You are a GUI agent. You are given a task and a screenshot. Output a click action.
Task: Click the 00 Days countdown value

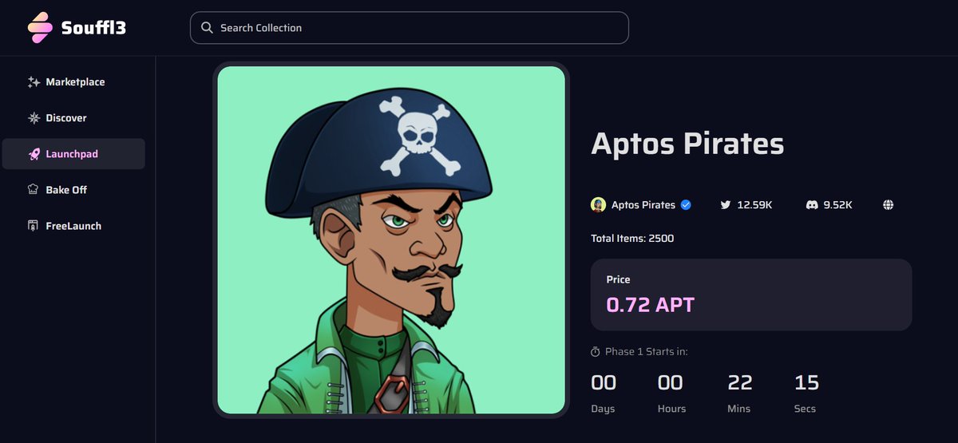coord(604,383)
